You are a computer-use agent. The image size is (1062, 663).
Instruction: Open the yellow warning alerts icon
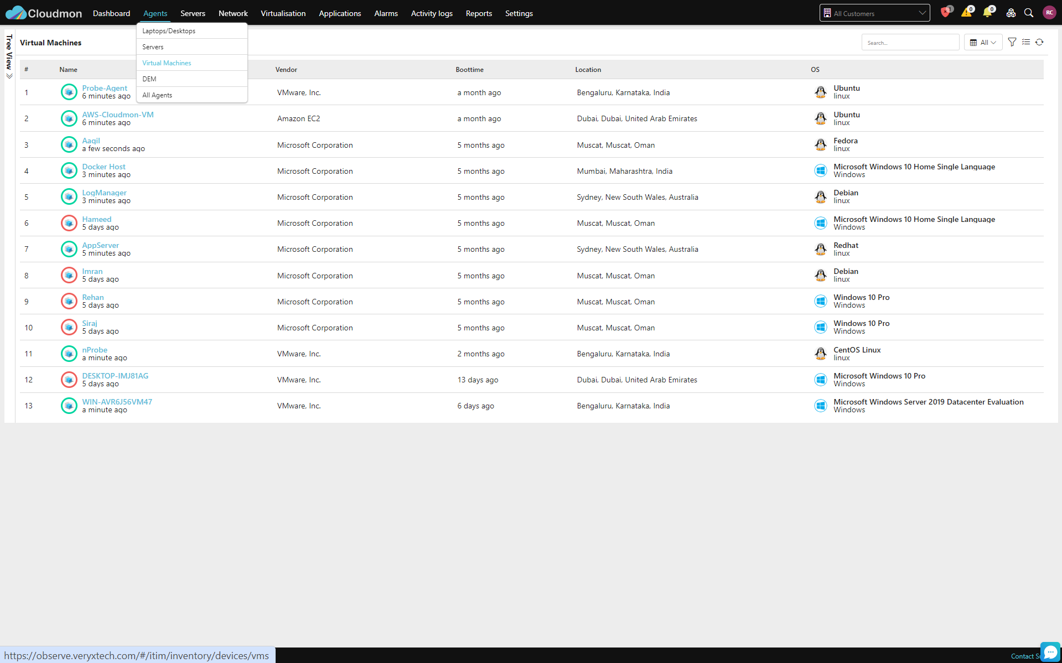coord(966,12)
